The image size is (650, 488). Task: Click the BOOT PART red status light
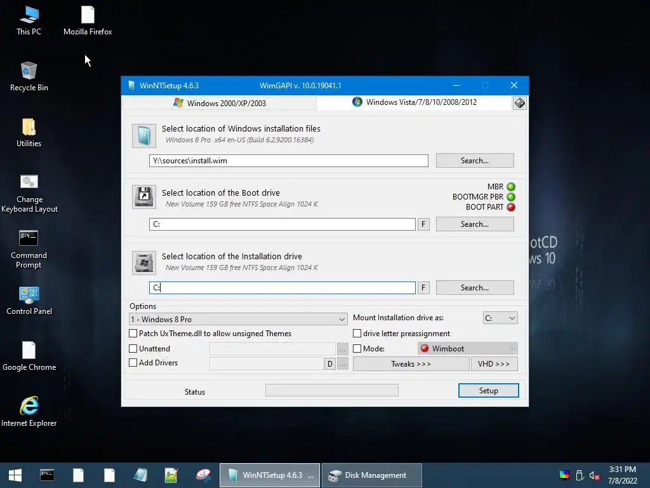511,207
